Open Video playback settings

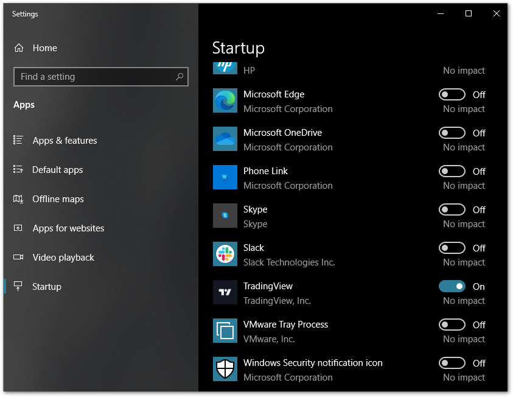click(x=101, y=257)
